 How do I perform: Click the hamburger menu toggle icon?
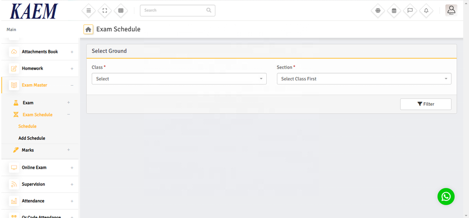[88, 10]
